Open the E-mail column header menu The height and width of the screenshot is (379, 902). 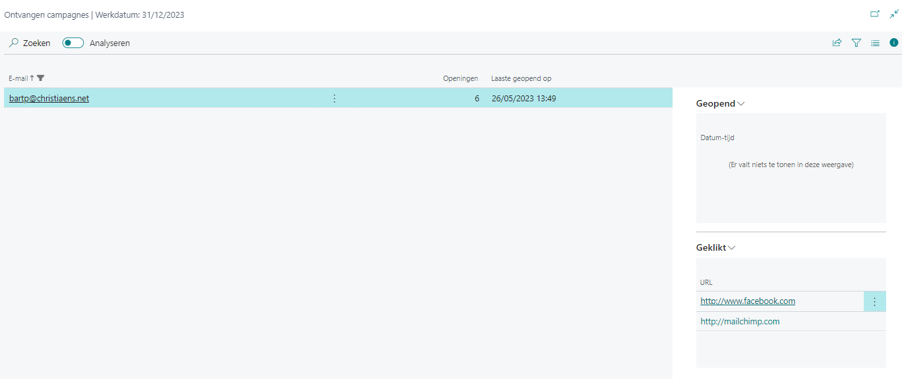[18, 78]
